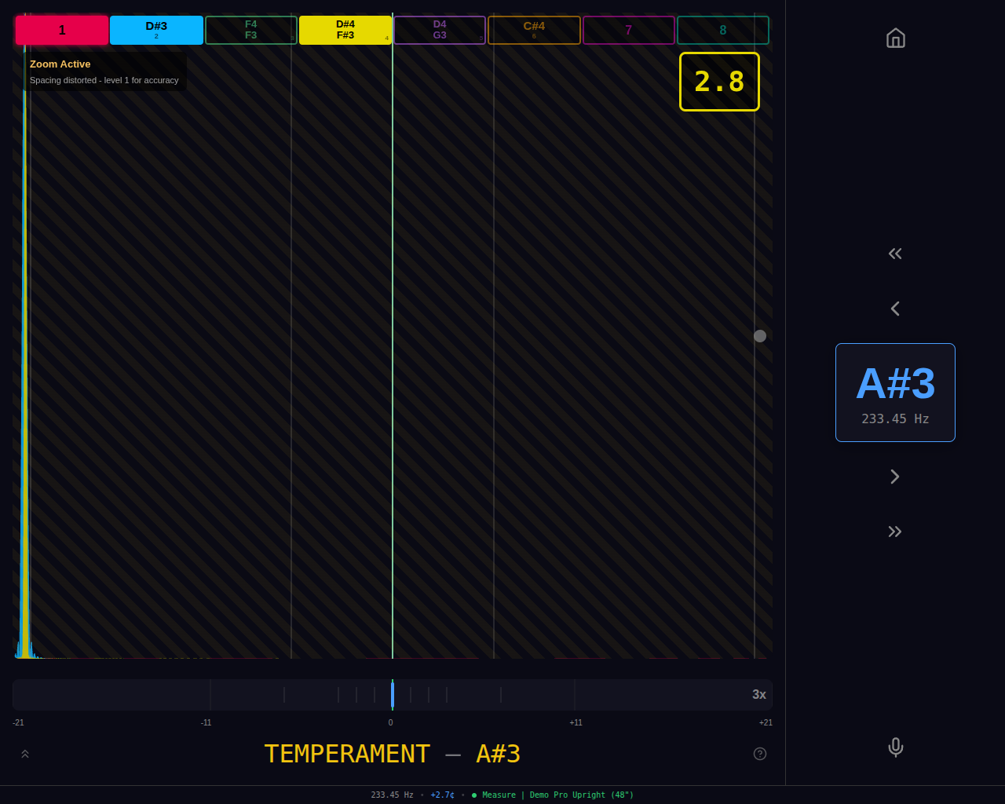Toggle the F4 F3 partial
The image size is (1005, 804).
[x=250, y=30]
